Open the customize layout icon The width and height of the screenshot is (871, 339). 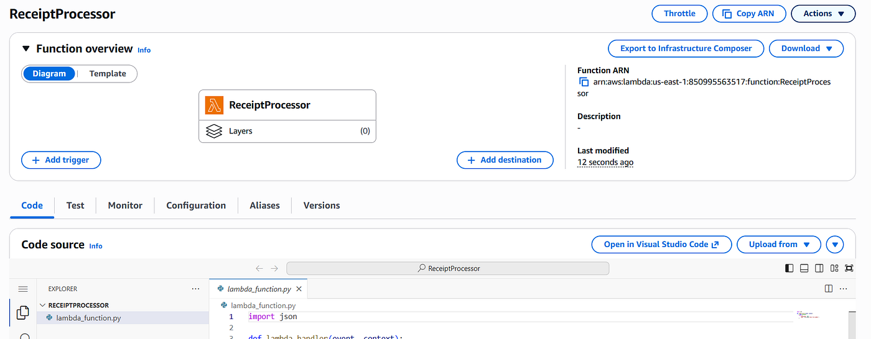[834, 268]
